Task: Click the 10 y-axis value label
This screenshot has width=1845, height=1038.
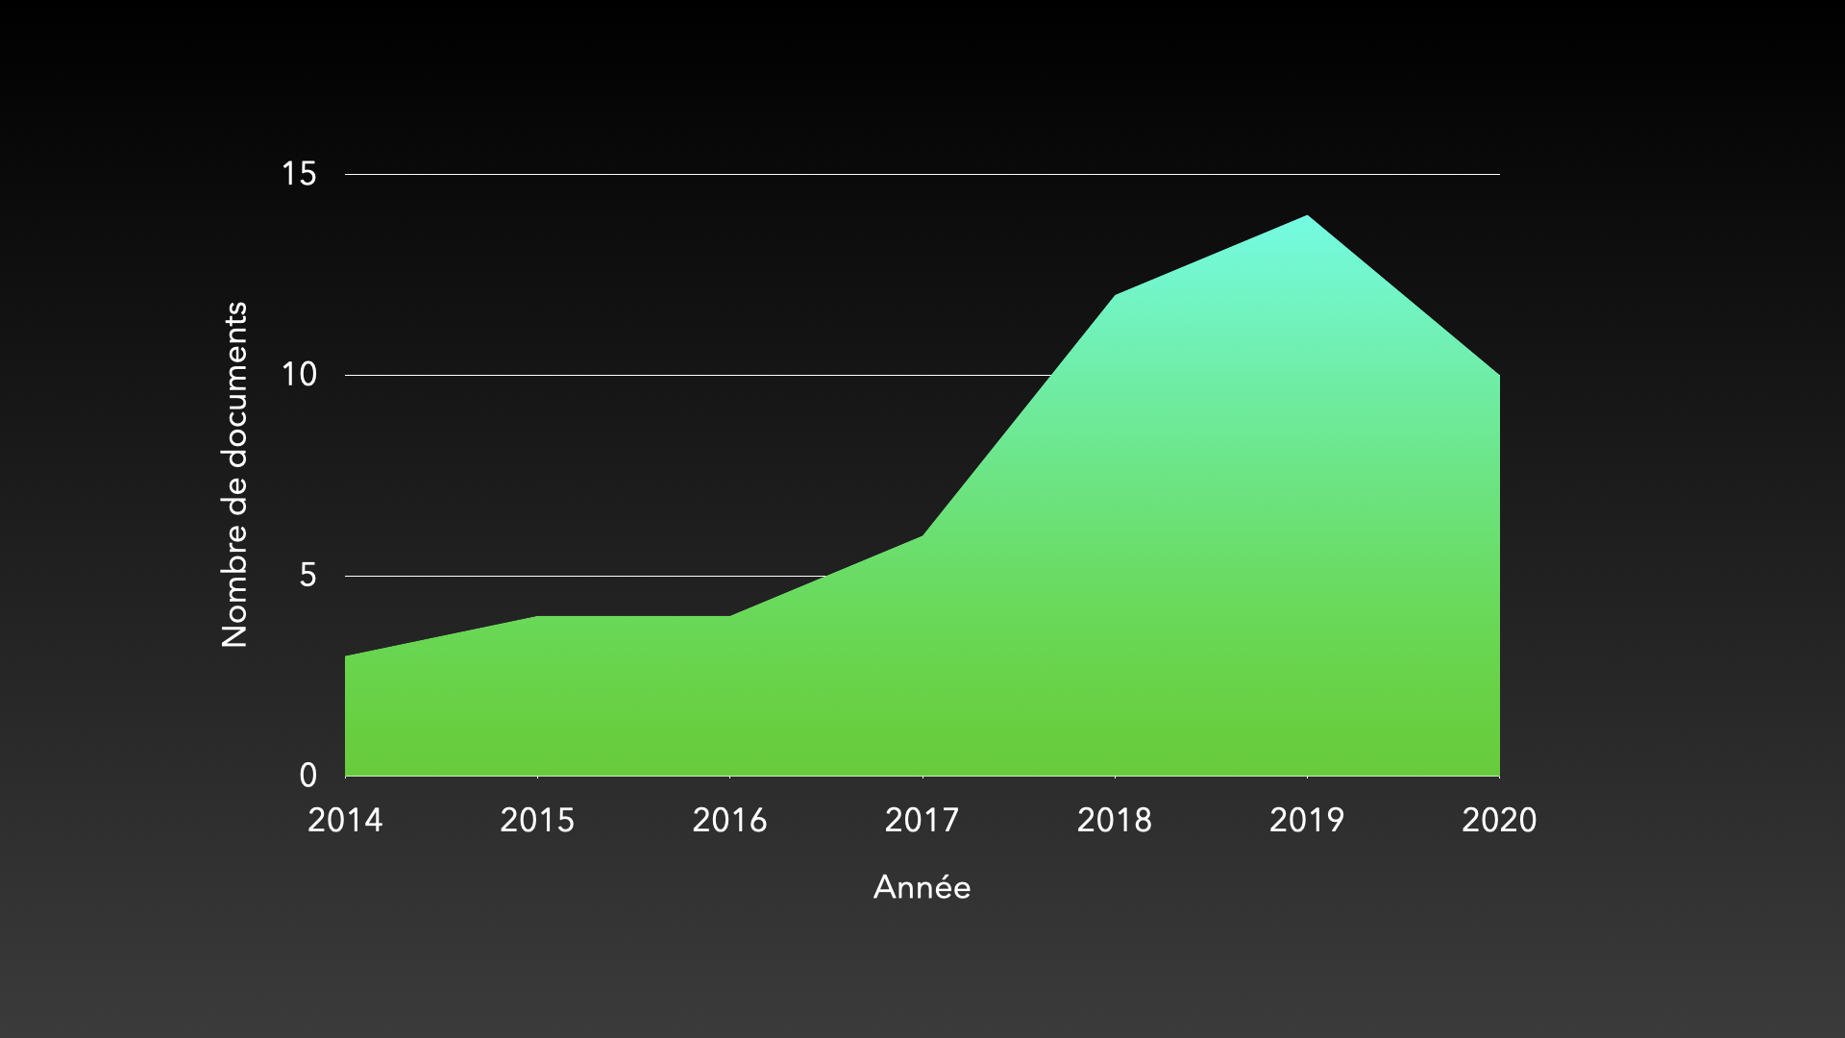Action: pos(299,375)
